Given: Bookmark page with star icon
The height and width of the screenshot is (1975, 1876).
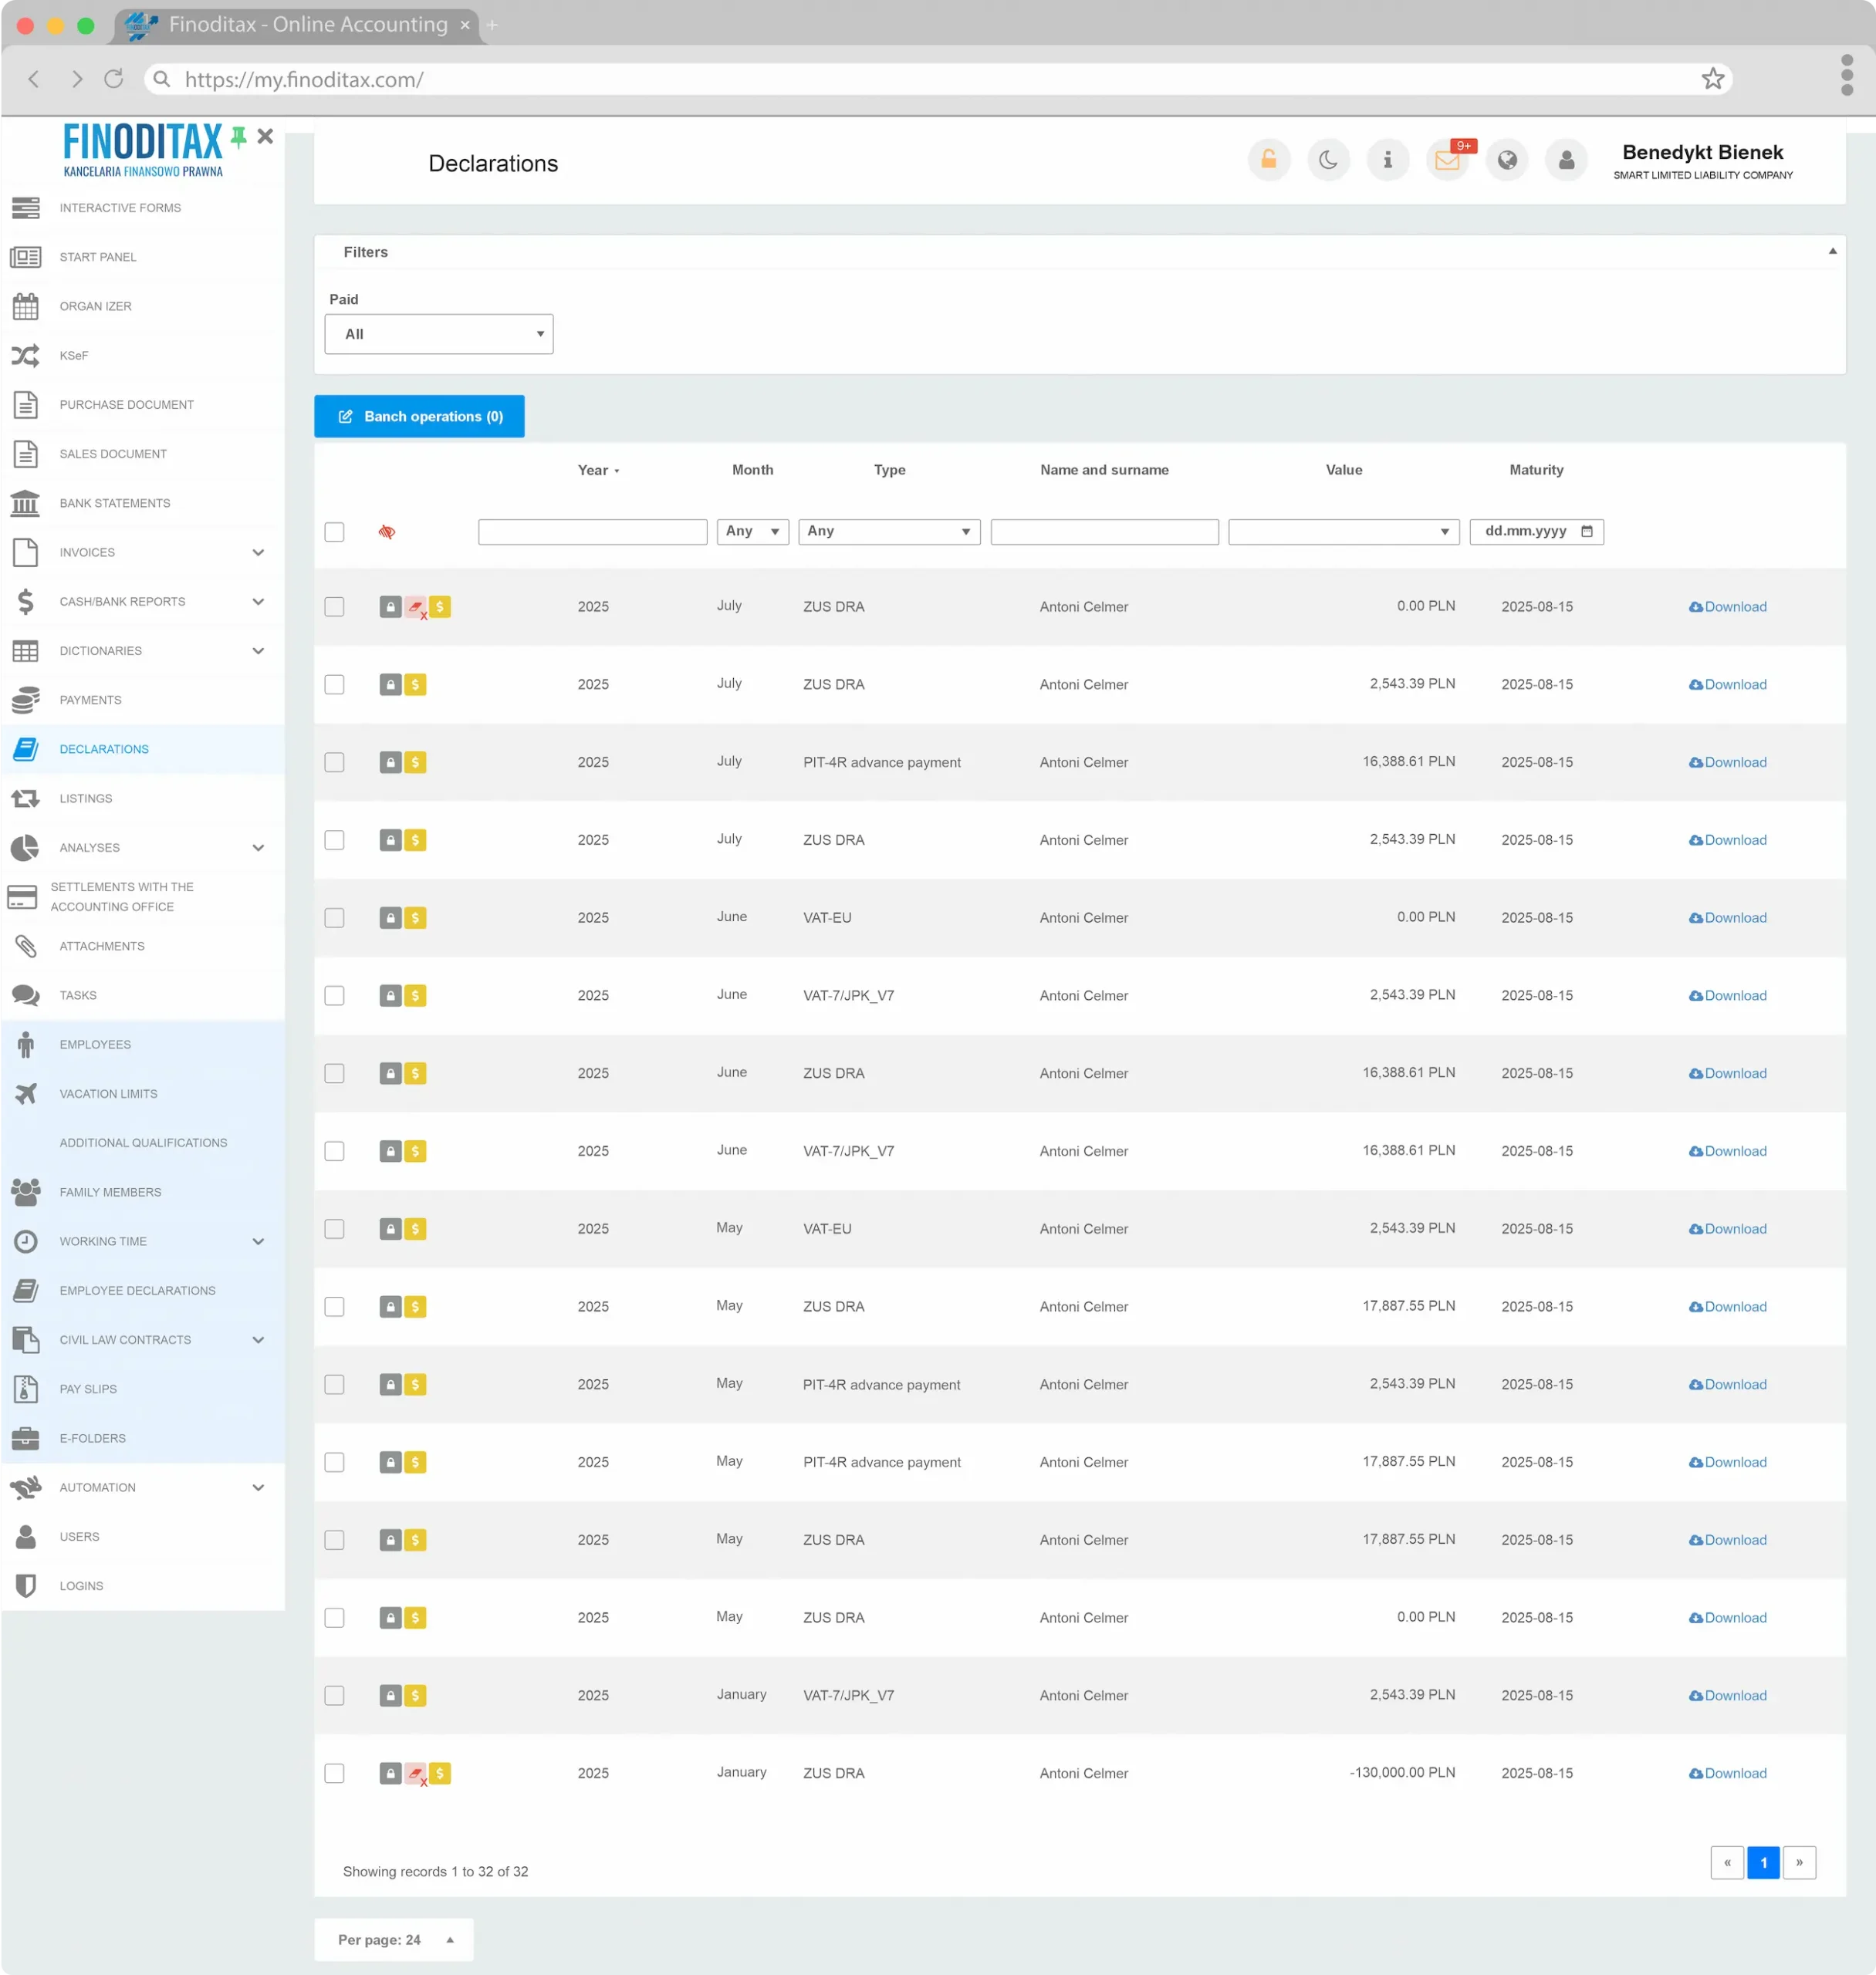Looking at the screenshot, I should point(1712,79).
